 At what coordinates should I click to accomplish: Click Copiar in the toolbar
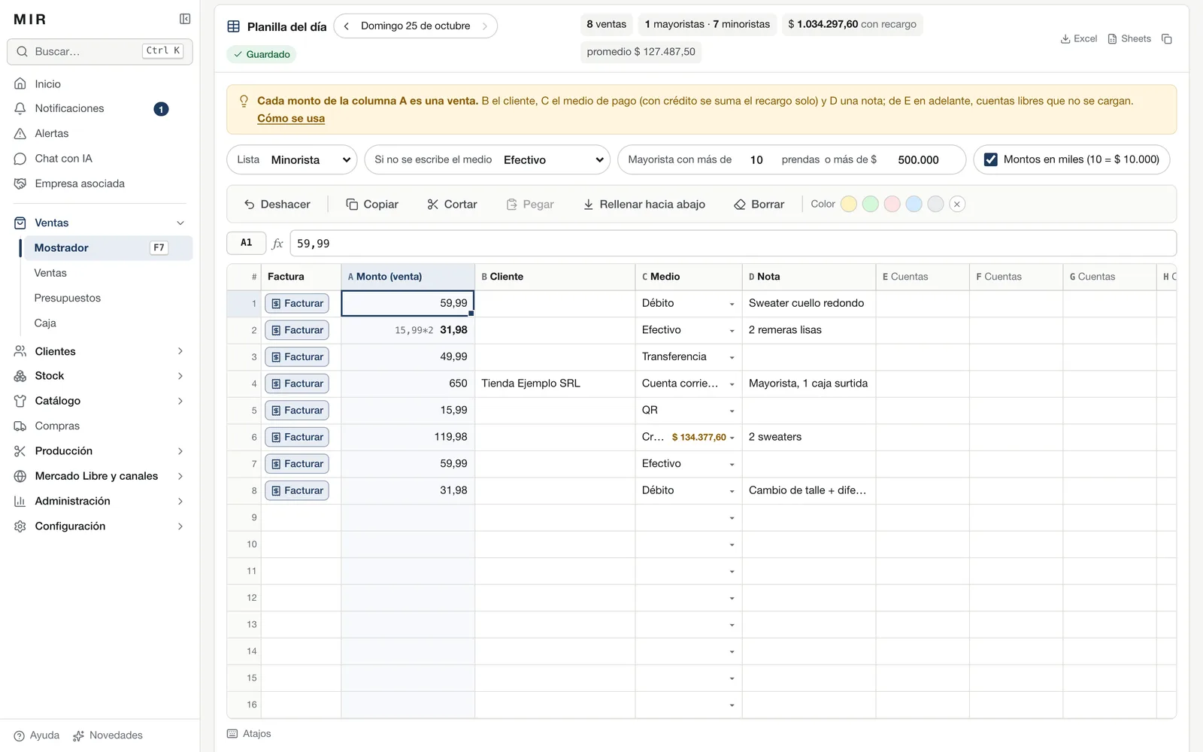[372, 204]
